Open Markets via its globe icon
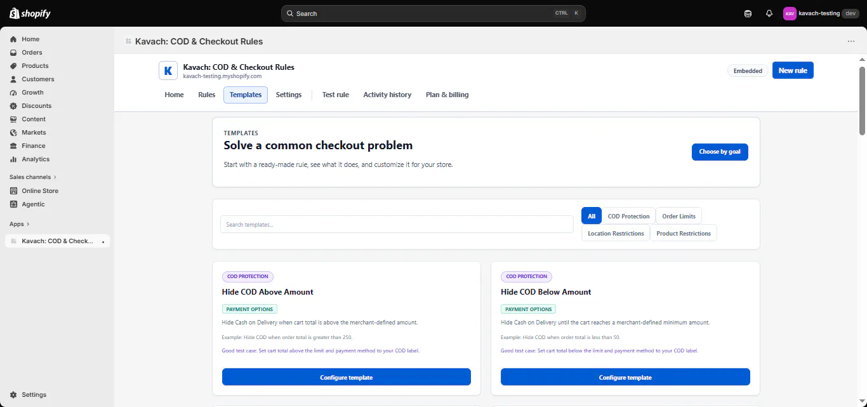Image resolution: width=867 pixels, height=407 pixels. tap(13, 133)
